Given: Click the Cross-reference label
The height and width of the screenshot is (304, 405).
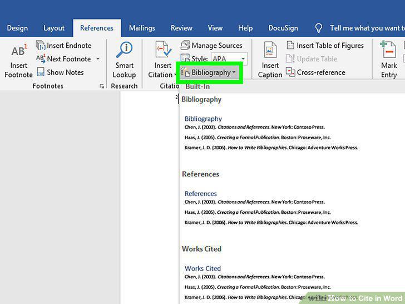Looking at the screenshot, I should [x=321, y=72].
